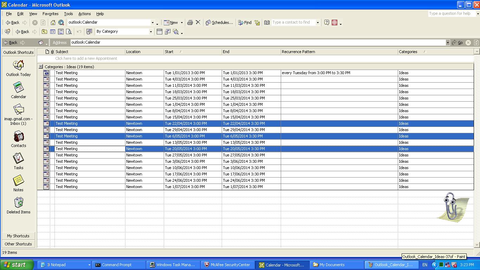Open the By Category view dropdown
Image resolution: width=480 pixels, height=270 pixels.
click(x=151, y=32)
